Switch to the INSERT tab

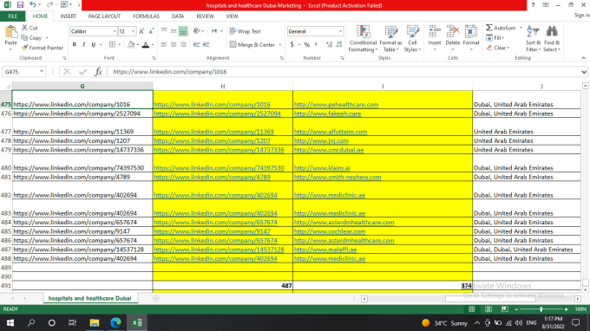pos(68,16)
